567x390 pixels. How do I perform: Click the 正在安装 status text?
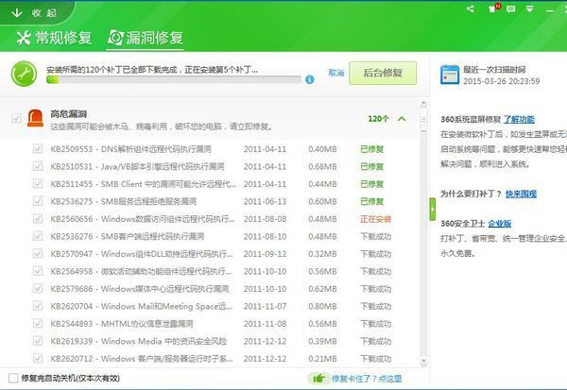point(376,219)
